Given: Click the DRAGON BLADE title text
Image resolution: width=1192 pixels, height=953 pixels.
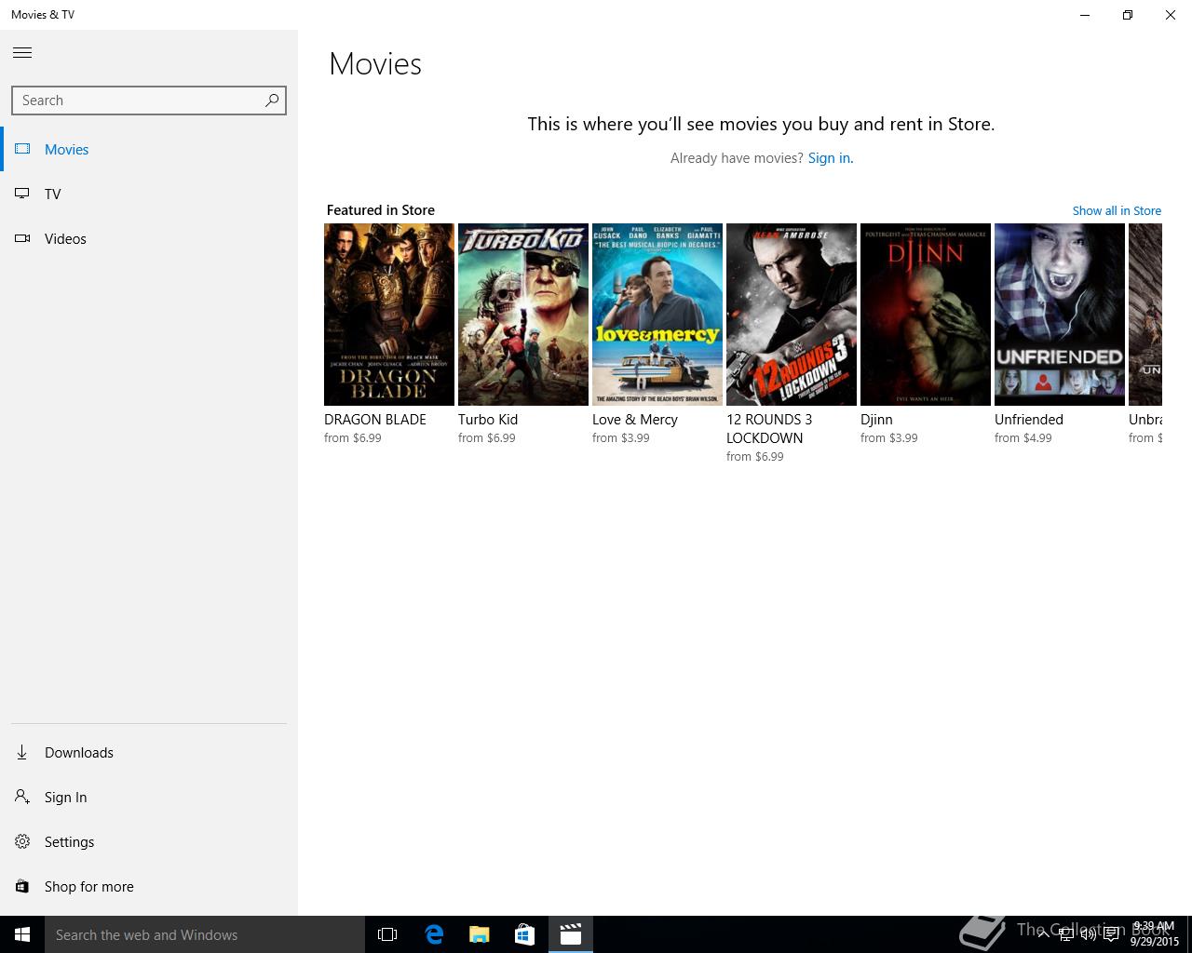Looking at the screenshot, I should pyautogui.click(x=375, y=420).
